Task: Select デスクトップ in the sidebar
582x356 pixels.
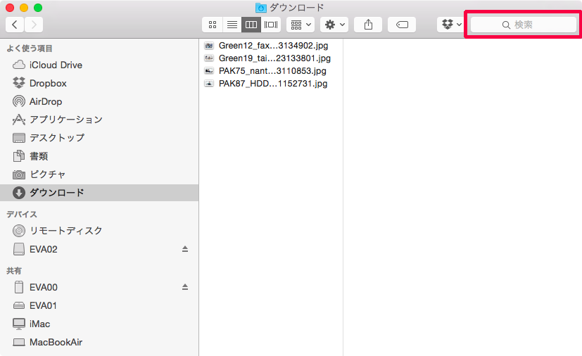Action: [99, 138]
